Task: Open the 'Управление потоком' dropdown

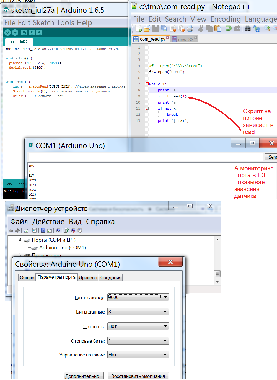Action: [x=165, y=355]
